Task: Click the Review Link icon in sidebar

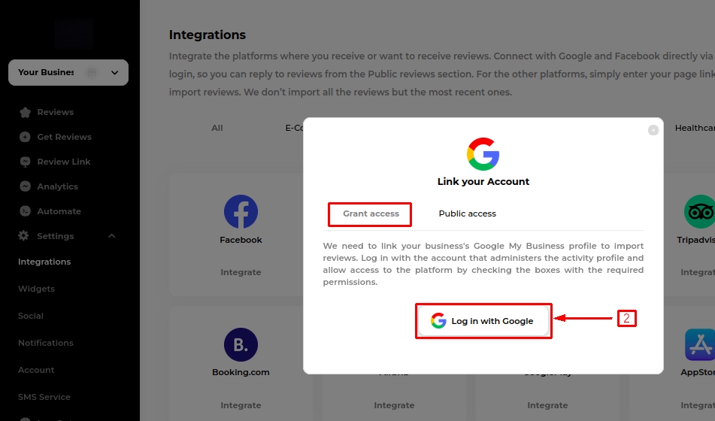Action: coord(25,162)
